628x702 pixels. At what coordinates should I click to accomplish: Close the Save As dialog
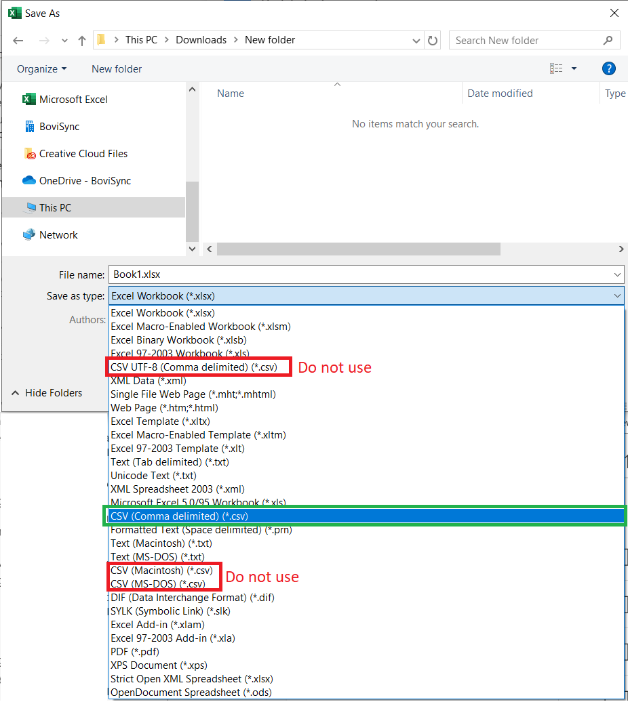pyautogui.click(x=614, y=13)
